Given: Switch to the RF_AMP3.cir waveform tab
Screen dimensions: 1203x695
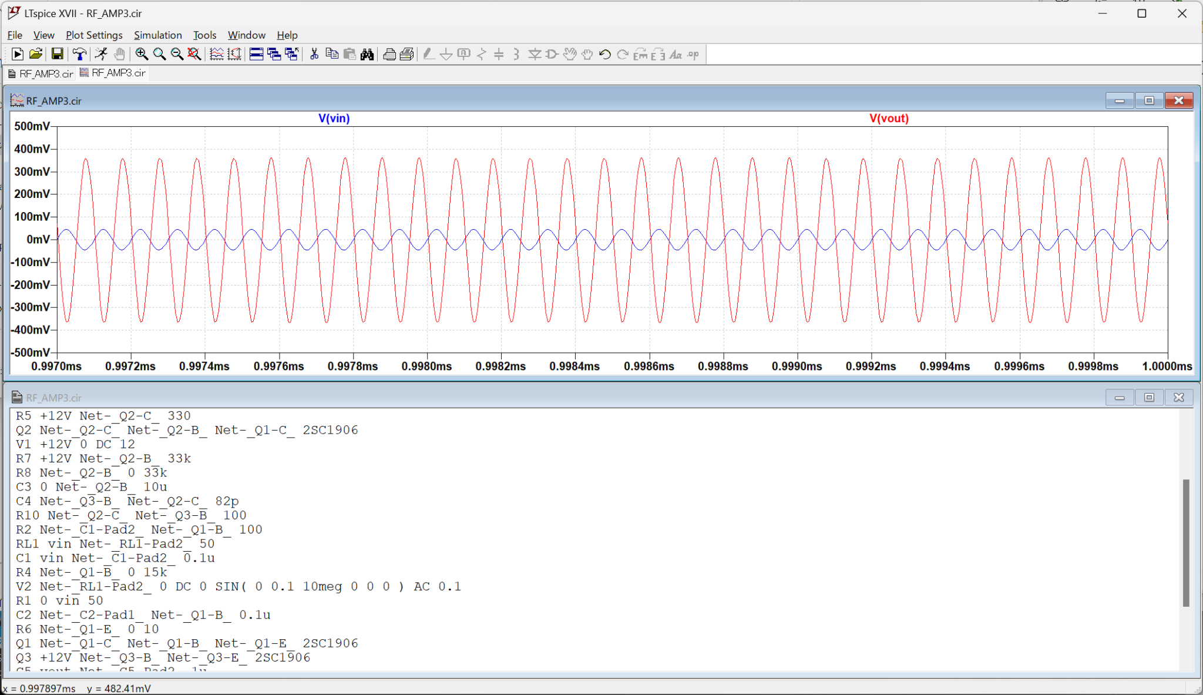Looking at the screenshot, I should (113, 73).
